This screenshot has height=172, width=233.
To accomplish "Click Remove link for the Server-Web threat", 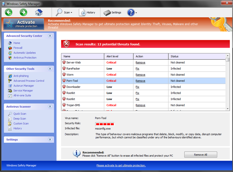I will click(140, 63).
